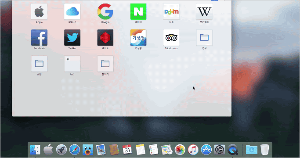The height and width of the screenshot is (158, 300).
Task: Open the green Naver N favorite
Action: (138, 11)
